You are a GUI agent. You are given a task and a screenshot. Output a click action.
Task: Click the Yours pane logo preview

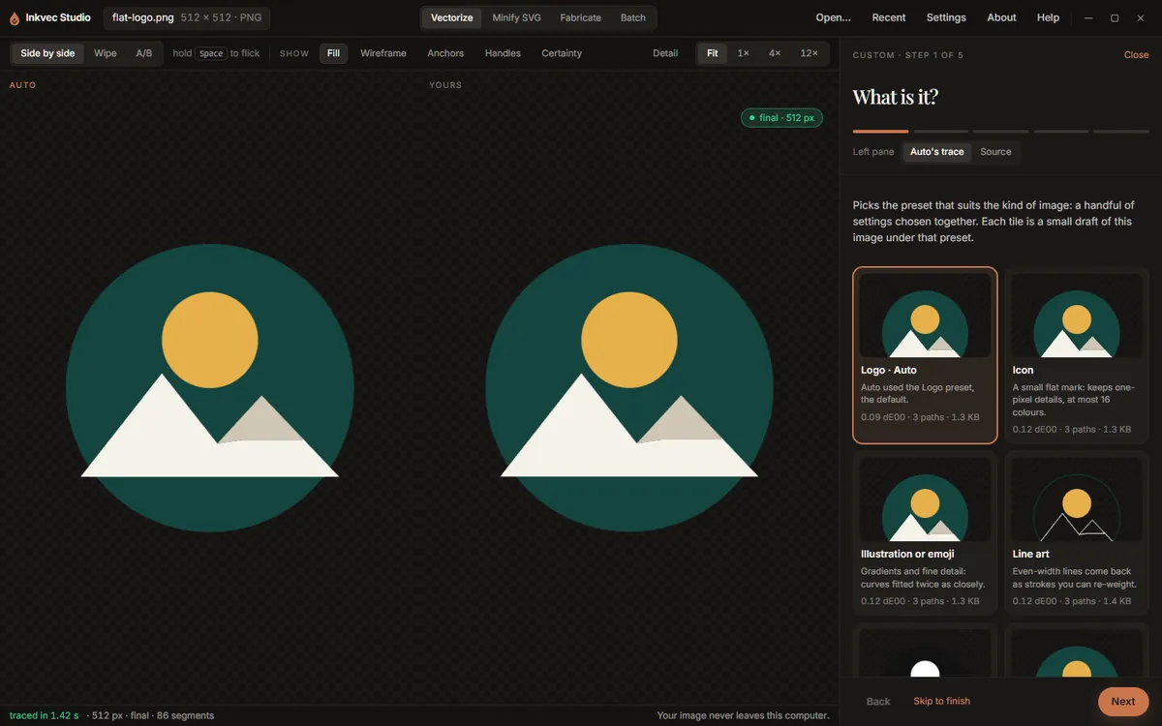click(629, 388)
